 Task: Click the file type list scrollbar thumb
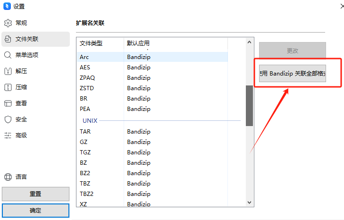[x=249, y=106]
